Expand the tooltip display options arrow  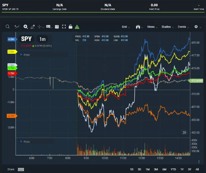(52, 27)
